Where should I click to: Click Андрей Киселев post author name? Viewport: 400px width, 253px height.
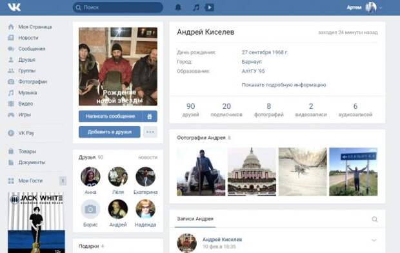tap(222, 239)
